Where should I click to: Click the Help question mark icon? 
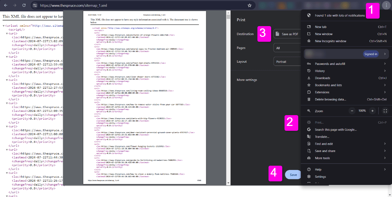tap(309, 170)
